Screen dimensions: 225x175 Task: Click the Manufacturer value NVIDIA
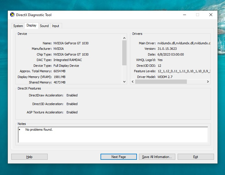click(x=59, y=49)
